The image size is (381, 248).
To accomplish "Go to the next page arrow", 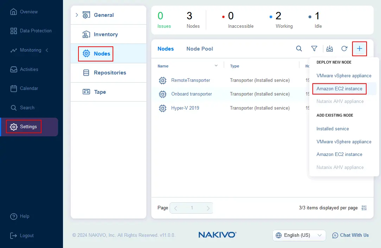I will [x=208, y=208].
